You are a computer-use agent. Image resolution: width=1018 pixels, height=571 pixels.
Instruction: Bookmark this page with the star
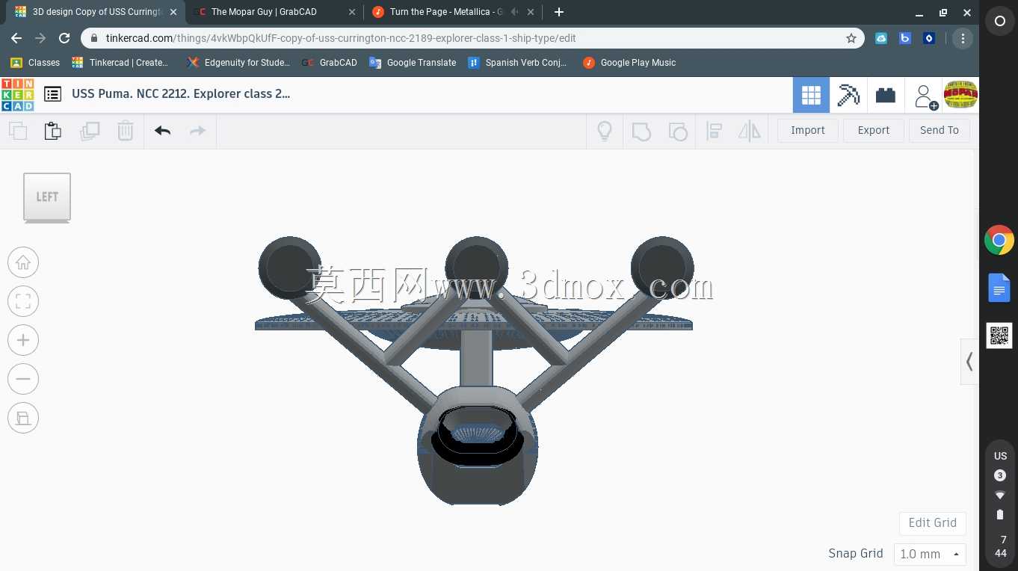(851, 38)
